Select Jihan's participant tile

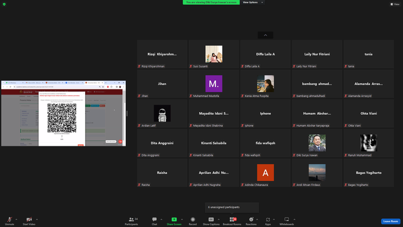click(x=162, y=84)
